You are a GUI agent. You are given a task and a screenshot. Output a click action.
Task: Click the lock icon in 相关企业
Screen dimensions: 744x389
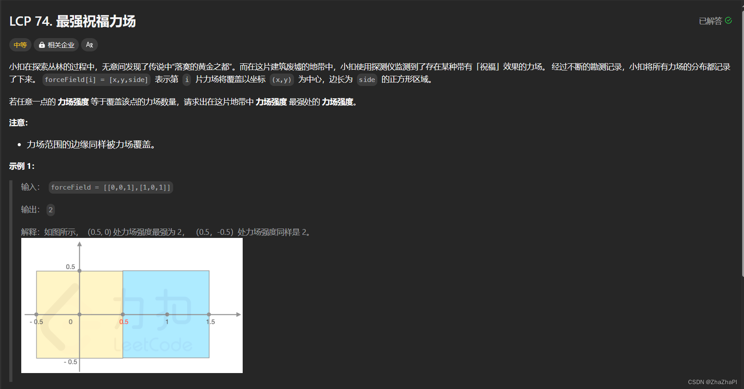tap(42, 45)
